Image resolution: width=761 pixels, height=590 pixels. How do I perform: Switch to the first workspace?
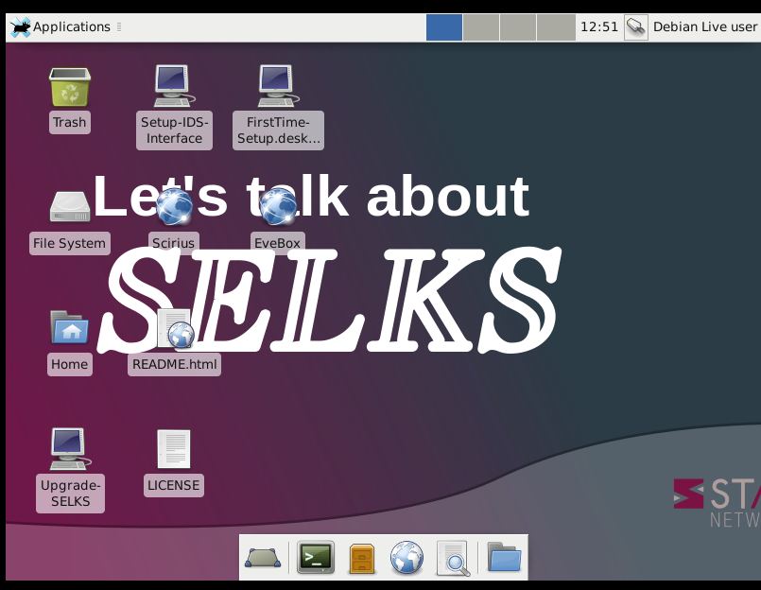pyautogui.click(x=444, y=26)
